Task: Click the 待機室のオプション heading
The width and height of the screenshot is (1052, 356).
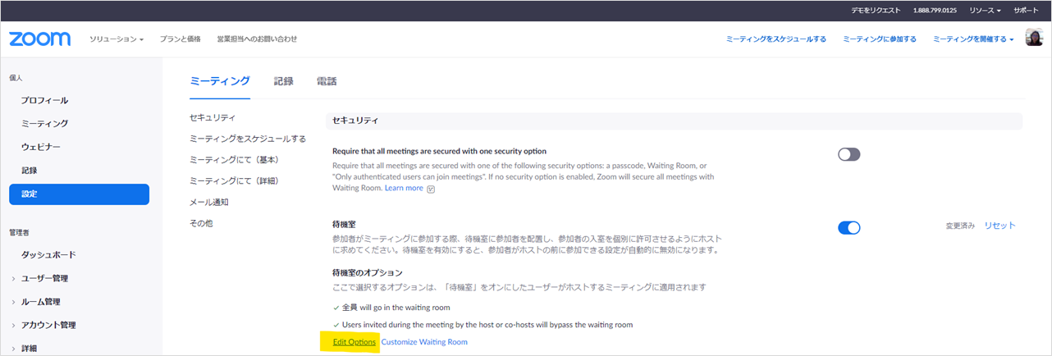Action: 368,272
